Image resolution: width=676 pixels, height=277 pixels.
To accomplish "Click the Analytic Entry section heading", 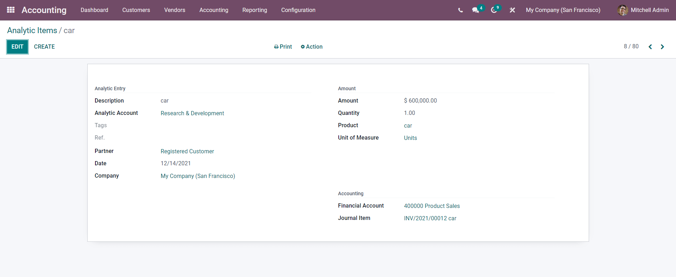I will pyautogui.click(x=110, y=88).
